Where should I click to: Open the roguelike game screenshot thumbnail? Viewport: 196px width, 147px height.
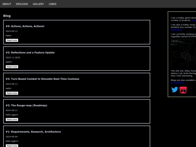pyautogui.click(x=183, y=53)
